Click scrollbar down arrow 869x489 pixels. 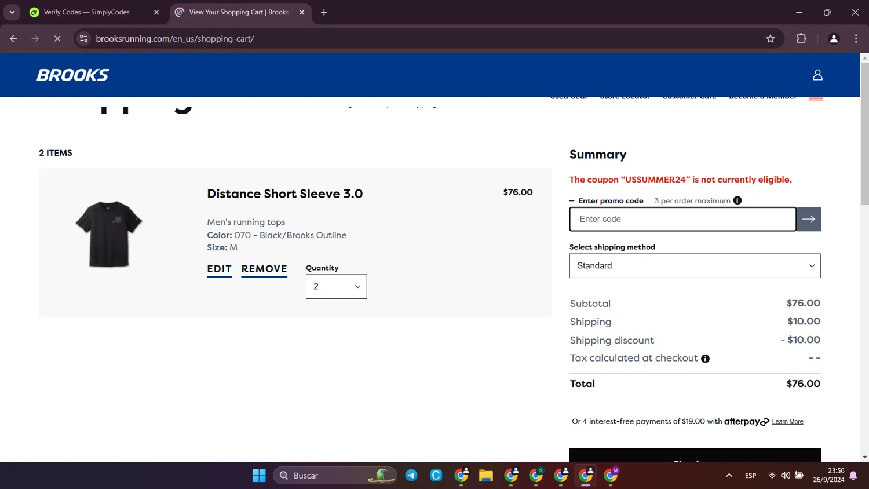tap(864, 457)
